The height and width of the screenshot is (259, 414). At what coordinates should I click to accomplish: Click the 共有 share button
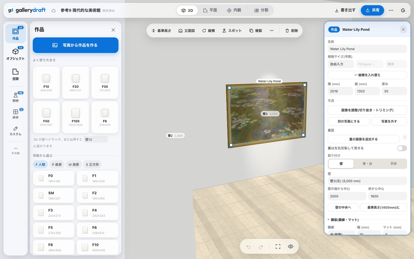click(372, 10)
